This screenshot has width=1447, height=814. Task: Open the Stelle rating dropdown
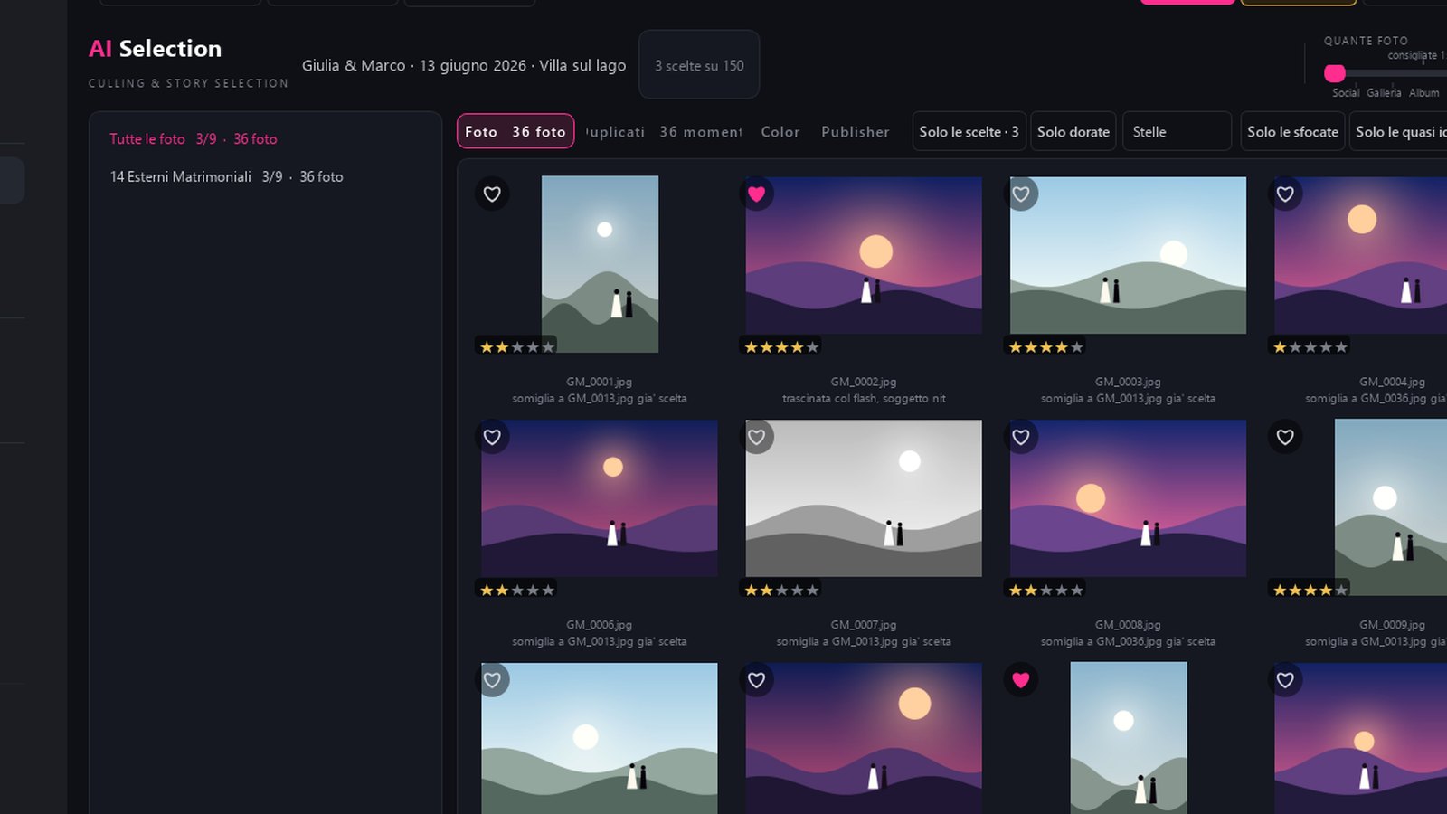pyautogui.click(x=1177, y=131)
